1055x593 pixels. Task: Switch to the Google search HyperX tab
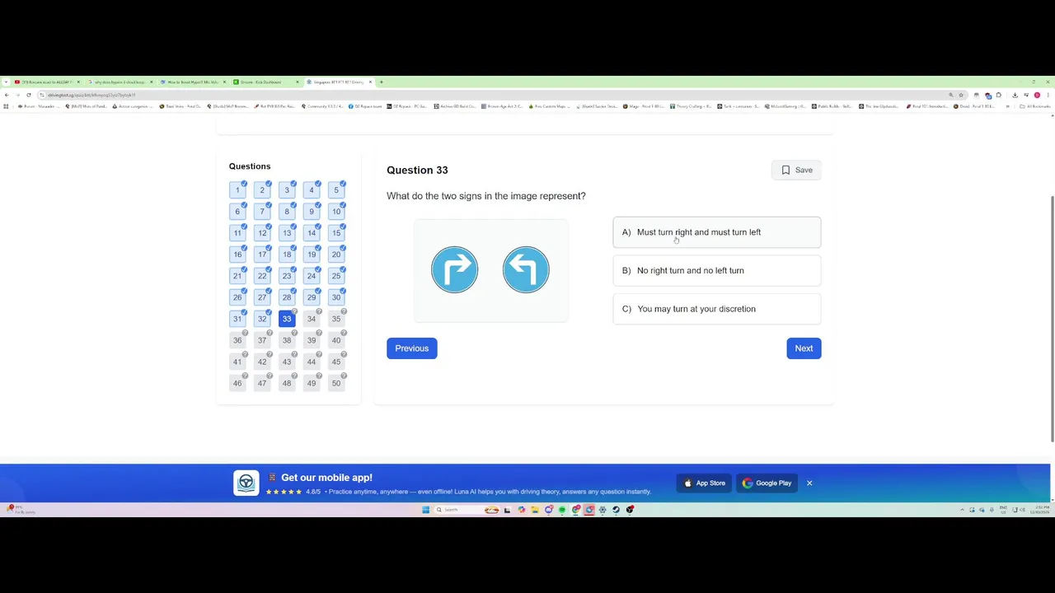(120, 82)
